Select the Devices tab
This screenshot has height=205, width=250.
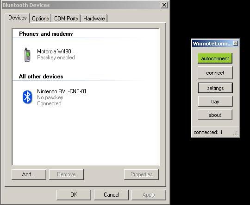(x=18, y=18)
